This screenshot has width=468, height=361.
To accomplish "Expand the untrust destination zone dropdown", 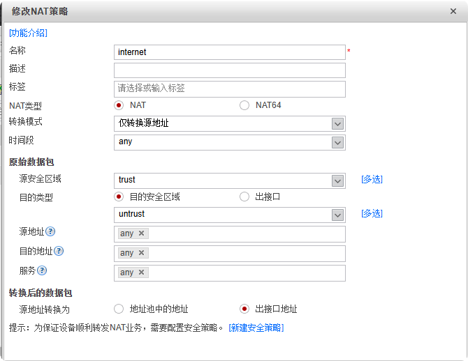I will pos(337,215).
